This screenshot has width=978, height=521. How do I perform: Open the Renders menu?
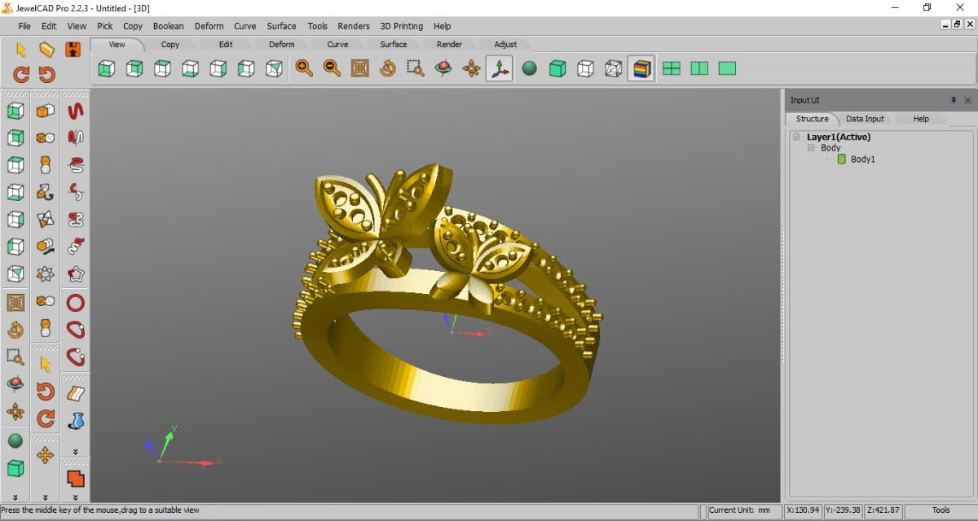click(354, 26)
